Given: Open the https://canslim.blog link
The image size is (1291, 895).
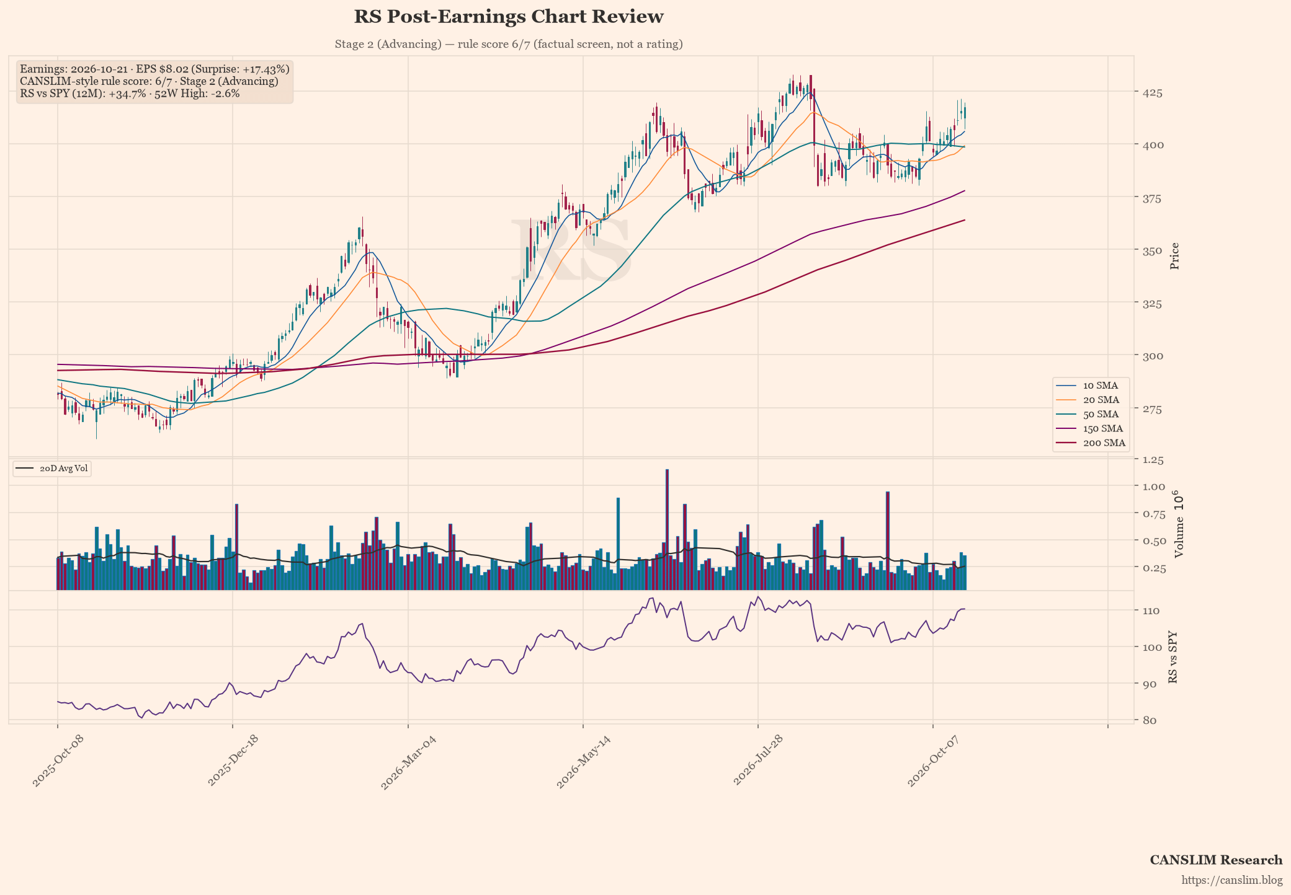Looking at the screenshot, I should pos(1232,880).
